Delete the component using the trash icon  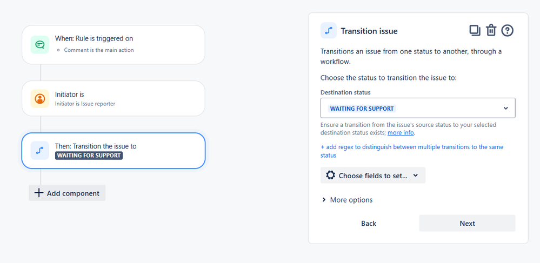tap(491, 30)
